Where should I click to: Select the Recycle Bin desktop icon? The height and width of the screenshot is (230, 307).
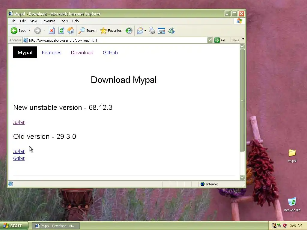[292, 205]
